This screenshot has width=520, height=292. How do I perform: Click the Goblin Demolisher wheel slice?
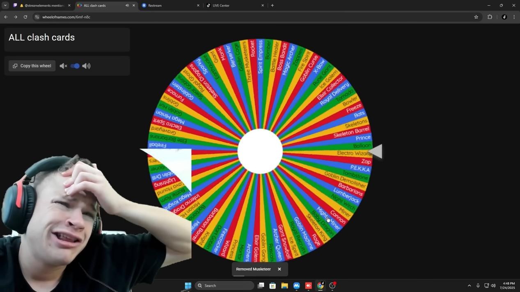[346, 179]
